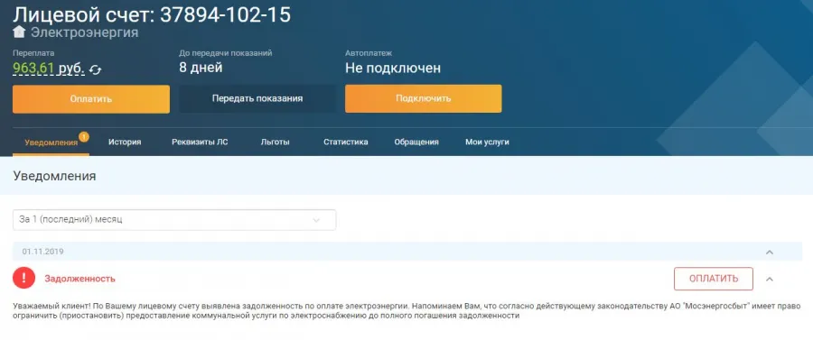Open the История tab
Screen dimensions: 813x340
(x=125, y=142)
